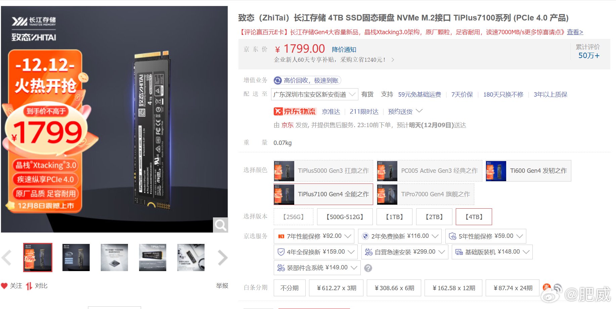Click the 对比 compare icon
This screenshot has height=309, width=616.
coord(29,286)
